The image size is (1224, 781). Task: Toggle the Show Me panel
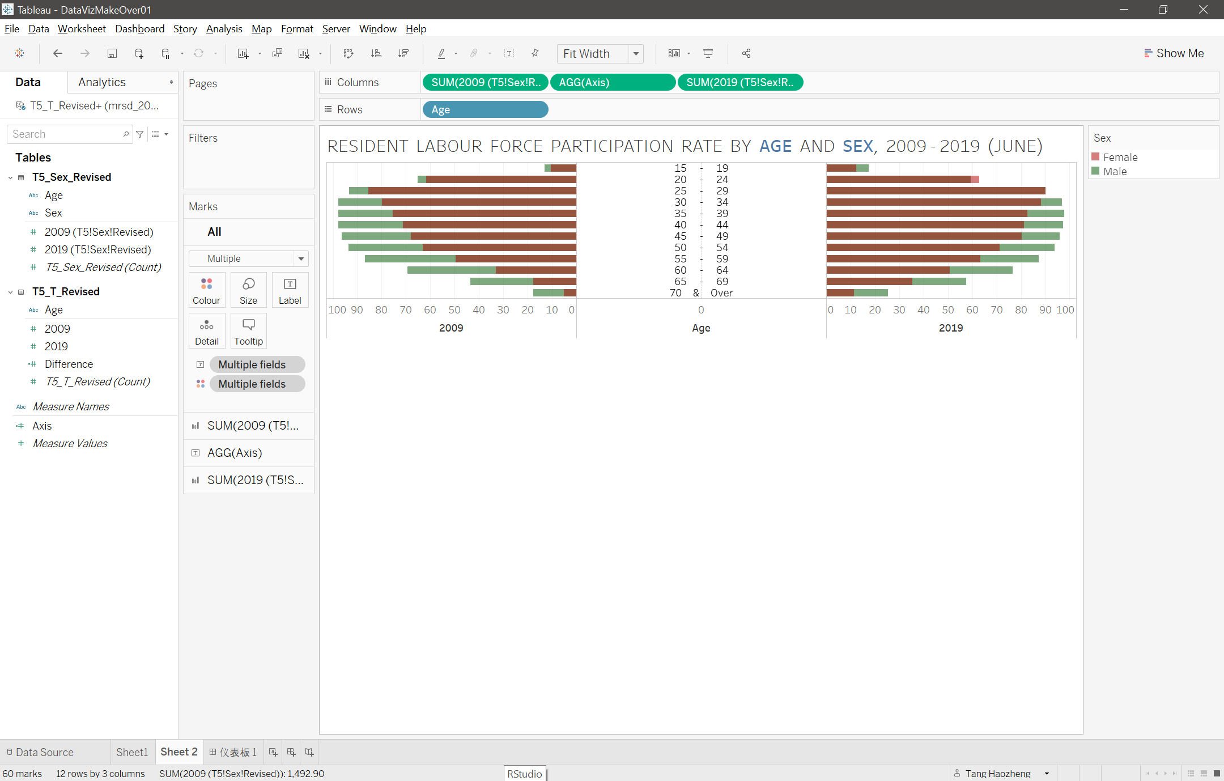1173,53
